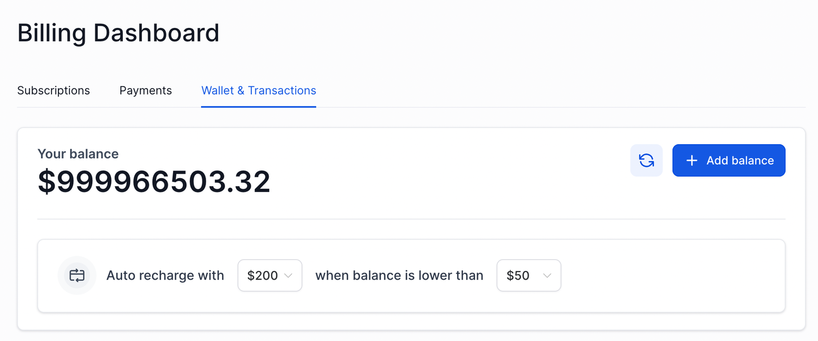The width and height of the screenshot is (818, 341).
Task: Open the $200 recharge amount dropdown
Action: pyautogui.click(x=269, y=276)
